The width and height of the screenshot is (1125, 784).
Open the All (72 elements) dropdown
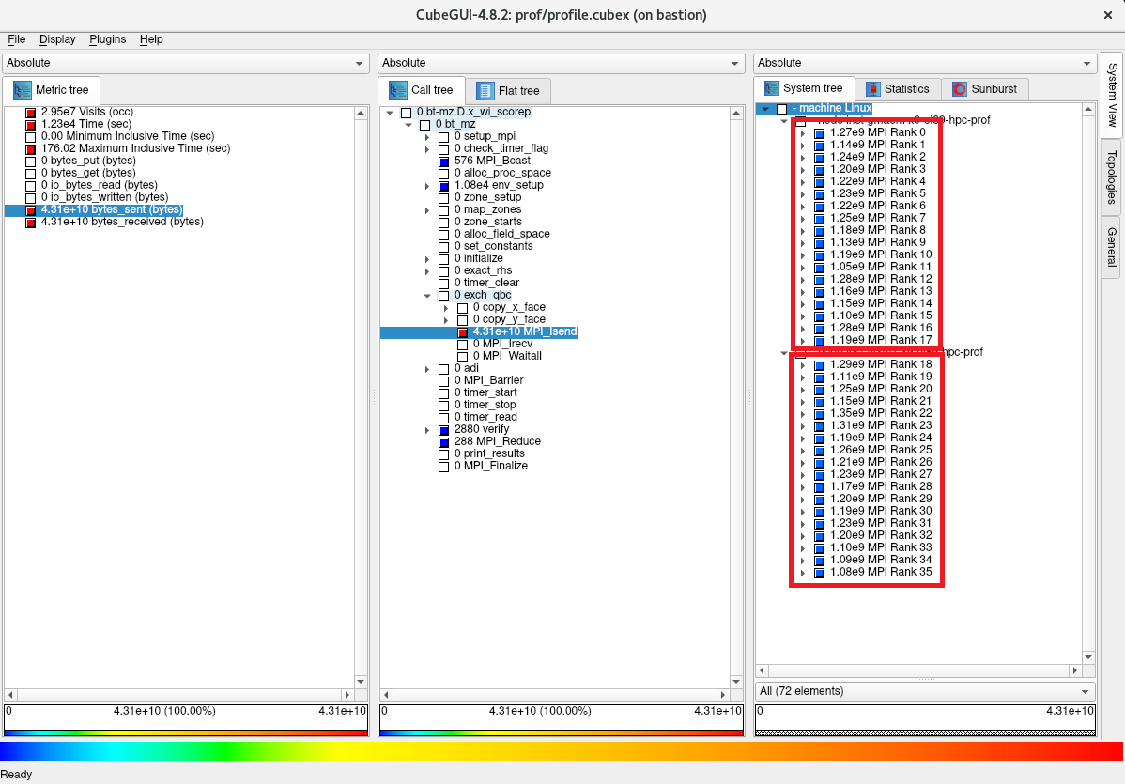pos(924,691)
